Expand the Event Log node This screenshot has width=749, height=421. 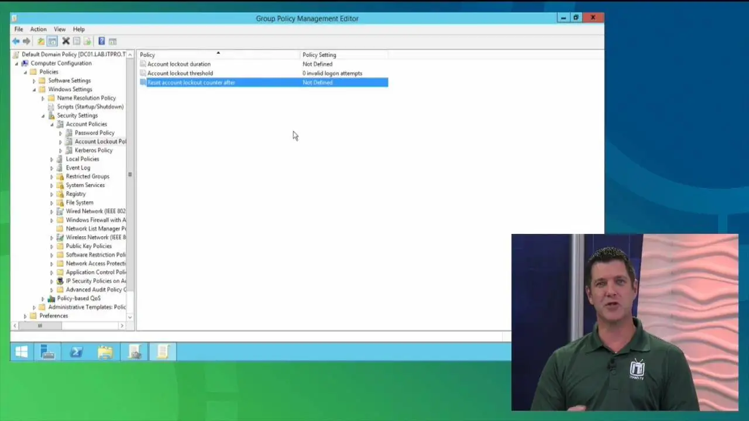[x=51, y=168]
